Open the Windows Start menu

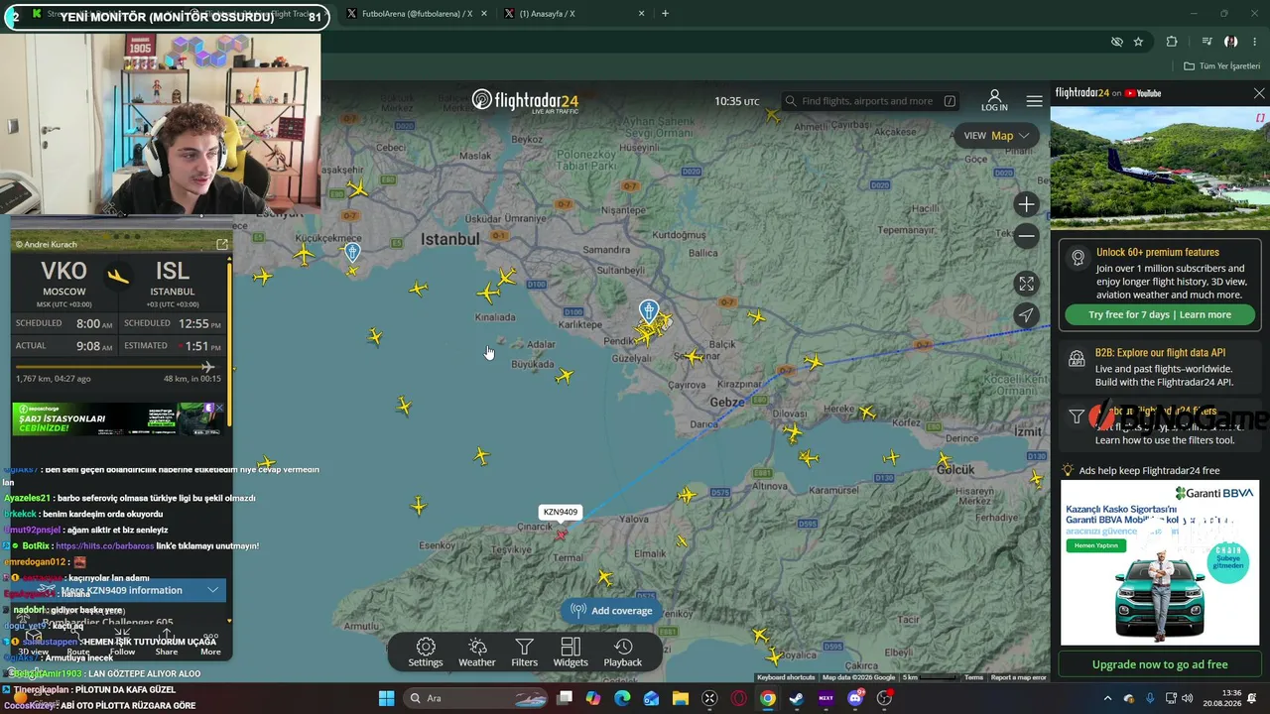[x=386, y=698]
